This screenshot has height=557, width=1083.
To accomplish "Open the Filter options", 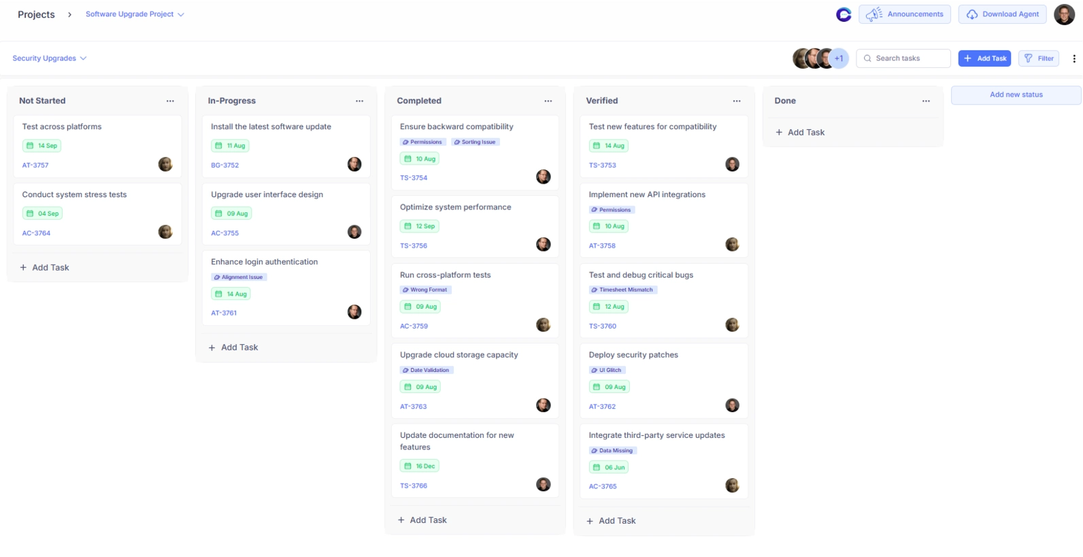I will tap(1038, 58).
